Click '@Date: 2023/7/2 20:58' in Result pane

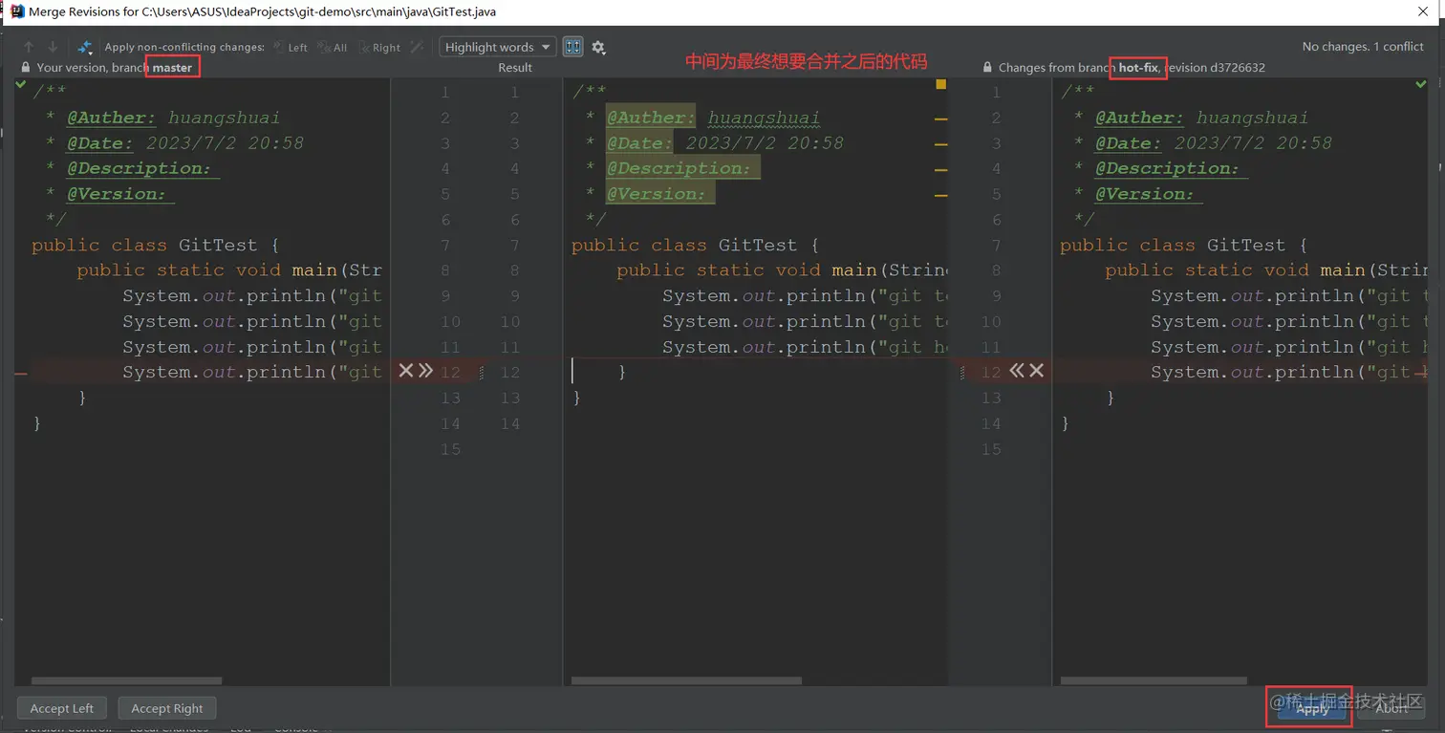tap(725, 143)
